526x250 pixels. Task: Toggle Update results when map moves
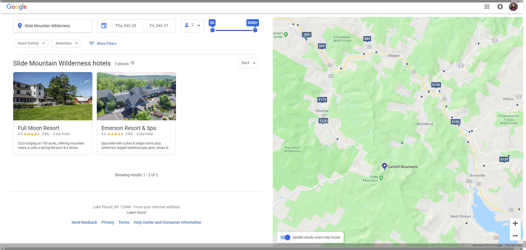point(285,237)
